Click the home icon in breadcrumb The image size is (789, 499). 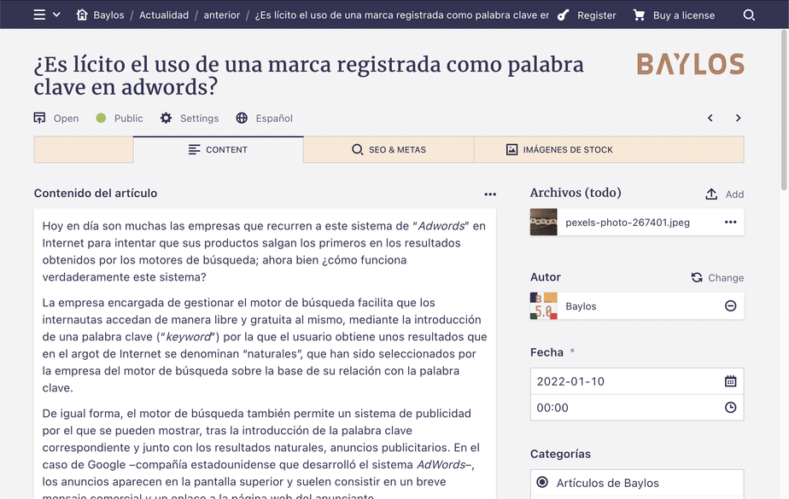click(x=82, y=15)
